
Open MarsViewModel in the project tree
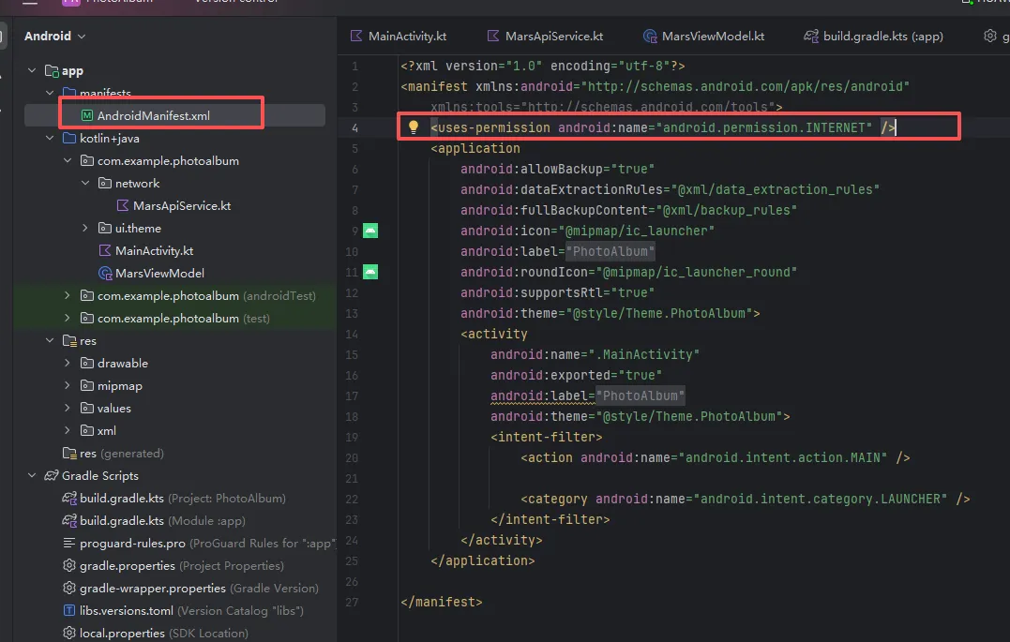(159, 273)
